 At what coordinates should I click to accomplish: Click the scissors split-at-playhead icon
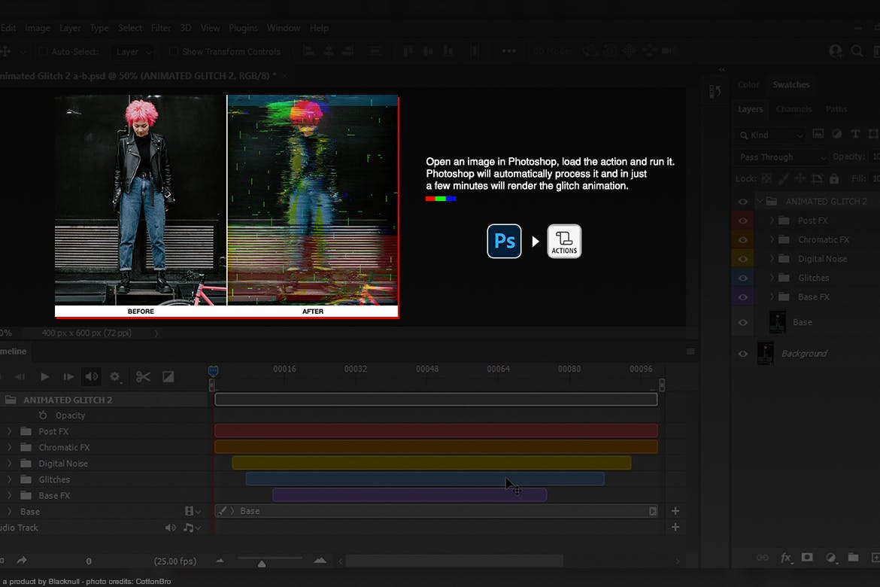tap(143, 377)
